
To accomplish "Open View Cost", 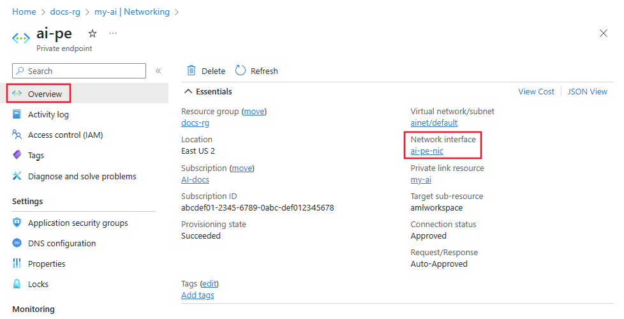I will [x=536, y=91].
